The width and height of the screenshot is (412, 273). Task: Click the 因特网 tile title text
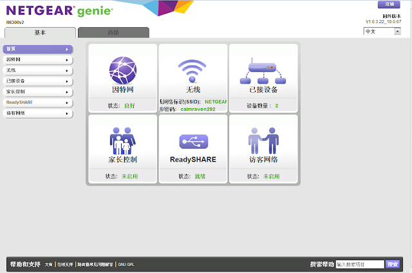tap(123, 90)
